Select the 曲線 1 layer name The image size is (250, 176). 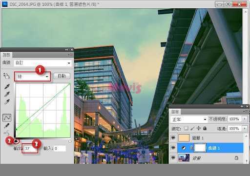coord(214,148)
